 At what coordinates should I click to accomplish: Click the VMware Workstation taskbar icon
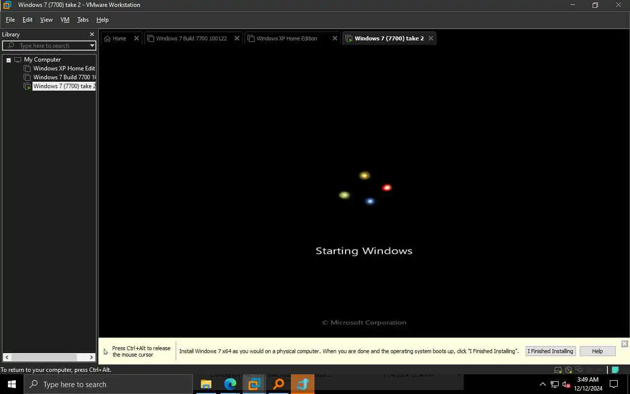click(254, 384)
